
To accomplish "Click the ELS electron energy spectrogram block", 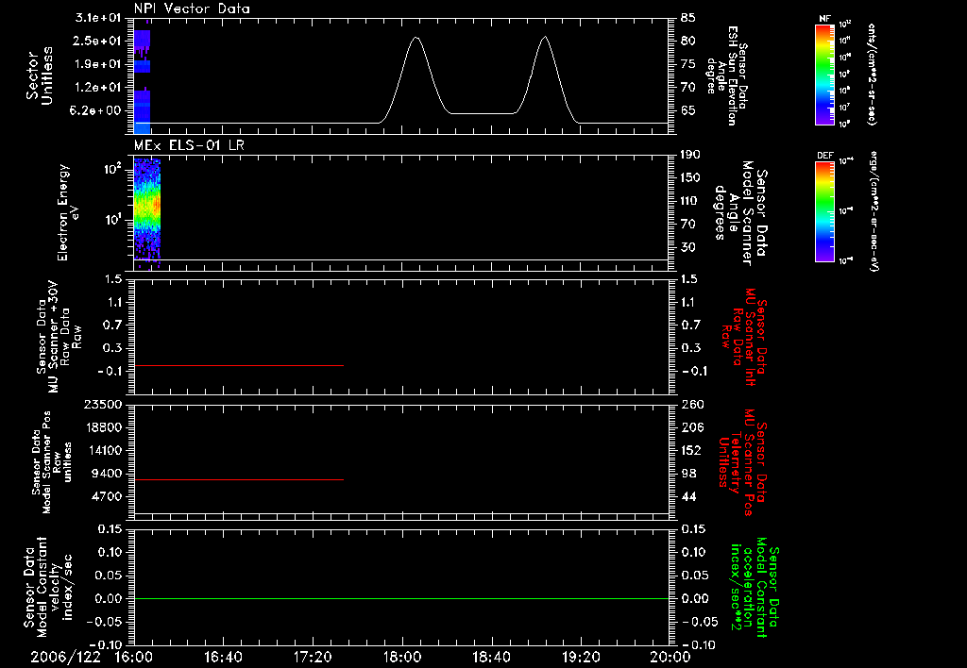I will tap(146, 212).
